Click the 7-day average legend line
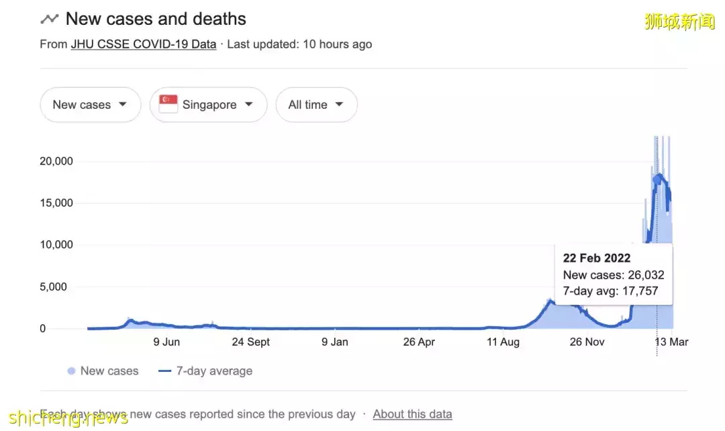Screen dimensions: 725x431 [x=164, y=371]
